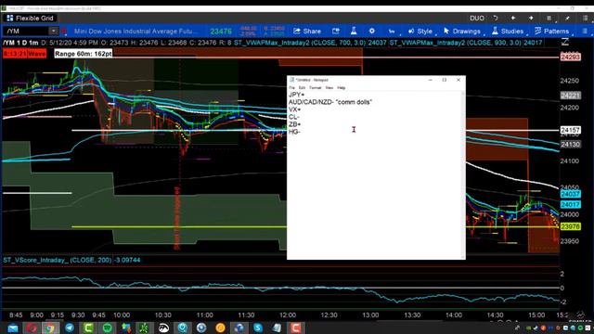Click the right arrow icon in top bar

pyautogui.click(x=531, y=19)
